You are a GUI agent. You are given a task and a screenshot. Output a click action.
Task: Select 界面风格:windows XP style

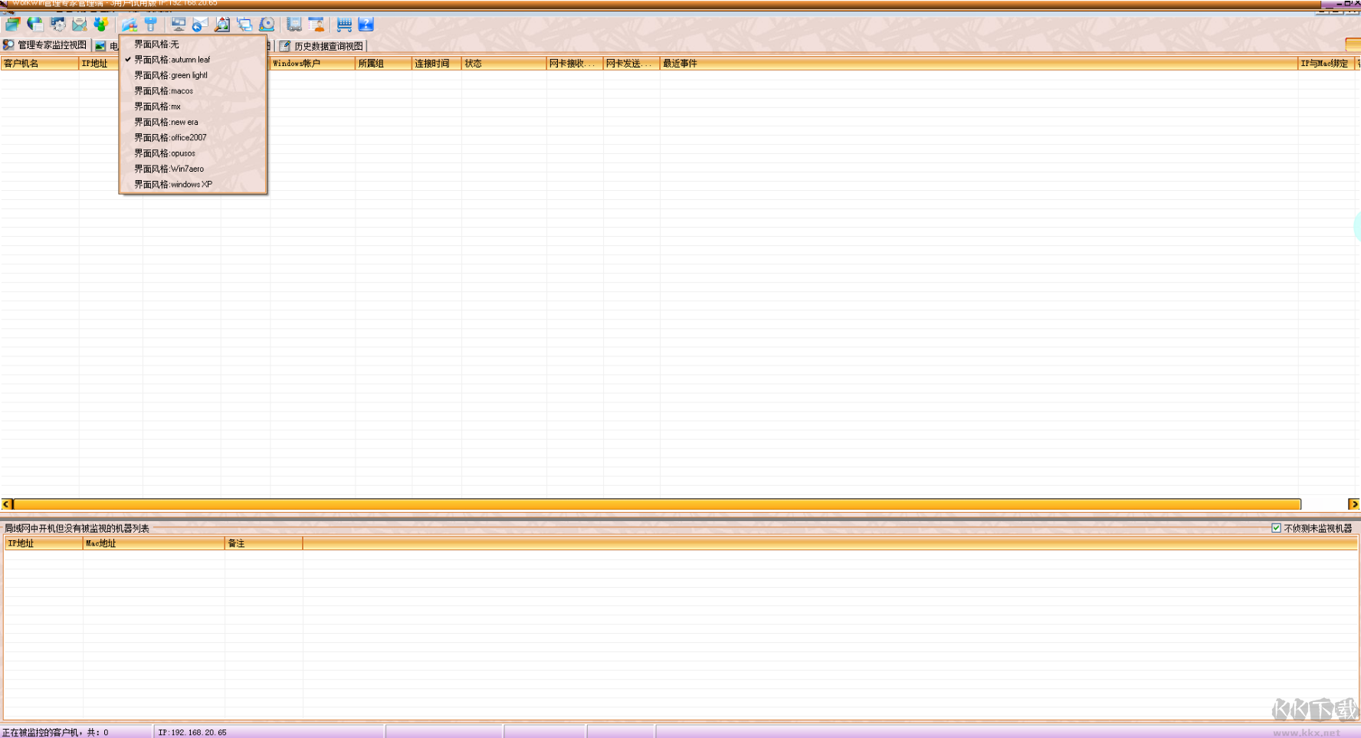[x=171, y=184]
